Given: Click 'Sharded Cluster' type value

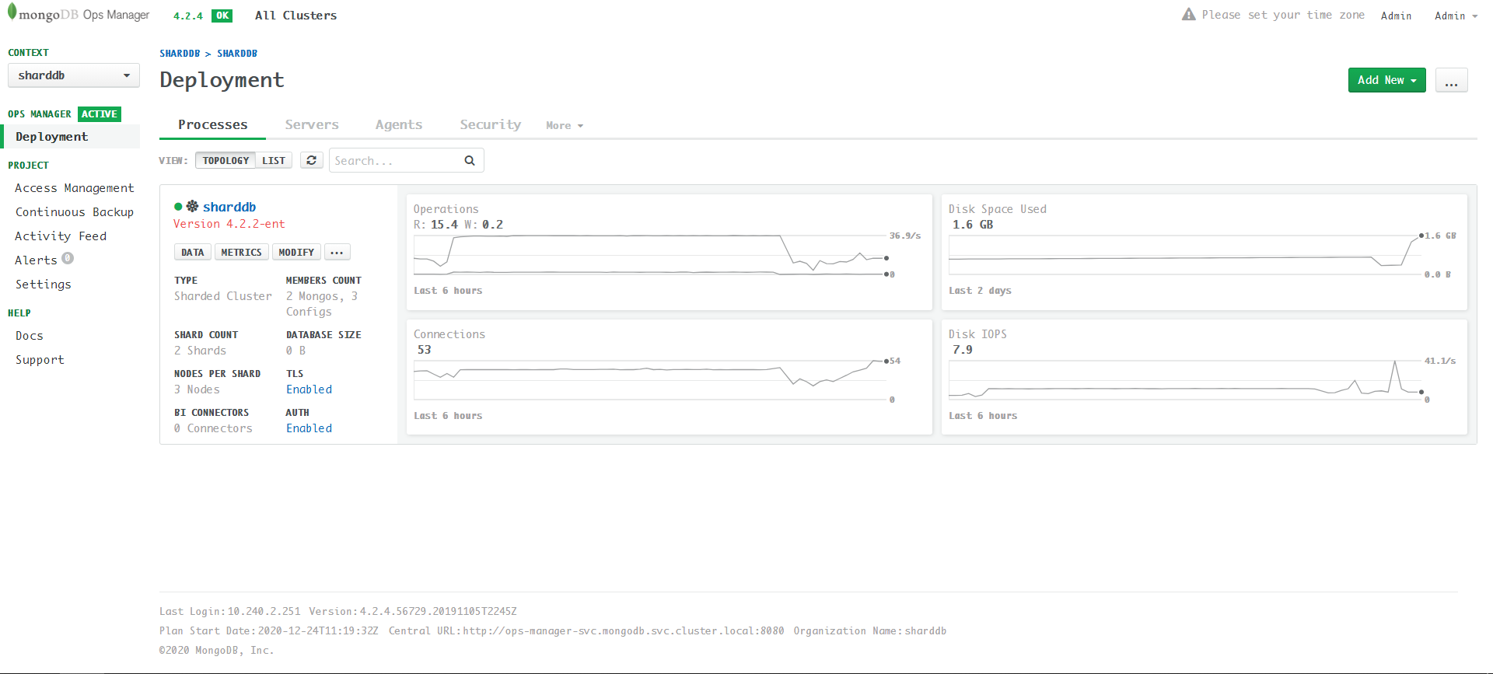Looking at the screenshot, I should tap(223, 296).
